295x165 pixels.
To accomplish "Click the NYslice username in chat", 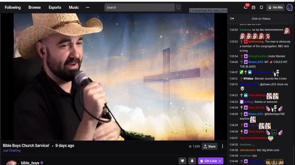I will point(248,79).
